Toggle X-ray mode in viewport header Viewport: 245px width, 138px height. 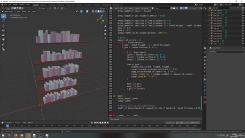[x=93, y=11]
